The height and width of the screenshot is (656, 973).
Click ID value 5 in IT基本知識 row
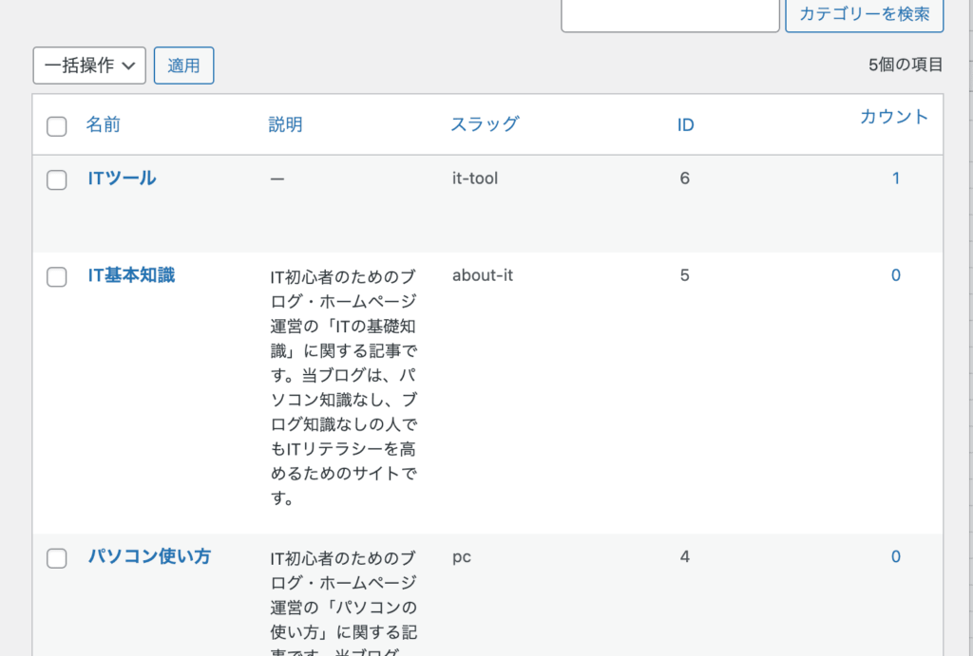click(685, 275)
